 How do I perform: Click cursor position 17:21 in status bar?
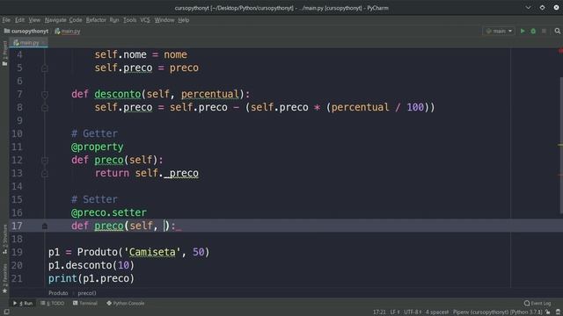pos(379,312)
